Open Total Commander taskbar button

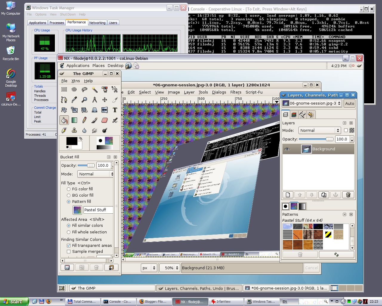[x=83, y=302]
